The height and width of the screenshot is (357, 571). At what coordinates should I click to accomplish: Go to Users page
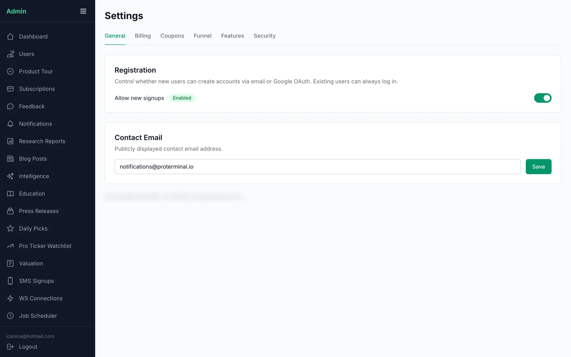27,54
